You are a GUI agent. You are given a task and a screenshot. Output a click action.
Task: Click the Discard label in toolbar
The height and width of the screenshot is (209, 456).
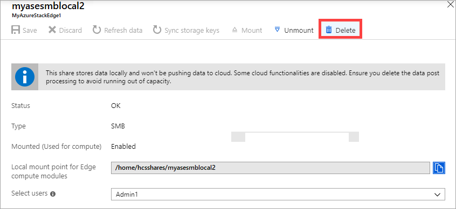[x=71, y=30]
